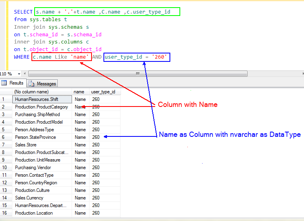The height and width of the screenshot is (221, 304).
Task: Click the HumanResources.Shift cell
Action: (x=42, y=99)
